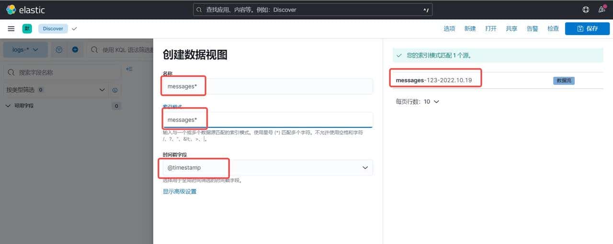
Task: Click the add filter plus icon
Action: click(75, 50)
